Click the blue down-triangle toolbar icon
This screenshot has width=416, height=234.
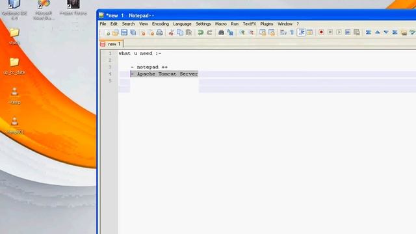click(386, 32)
